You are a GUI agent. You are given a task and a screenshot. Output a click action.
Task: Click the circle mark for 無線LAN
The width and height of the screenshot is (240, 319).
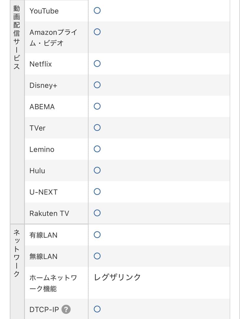click(97, 256)
